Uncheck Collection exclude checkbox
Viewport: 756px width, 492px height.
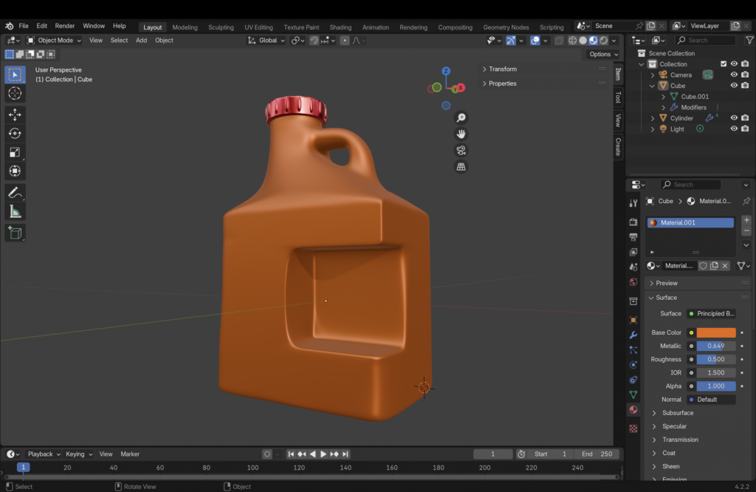click(724, 64)
